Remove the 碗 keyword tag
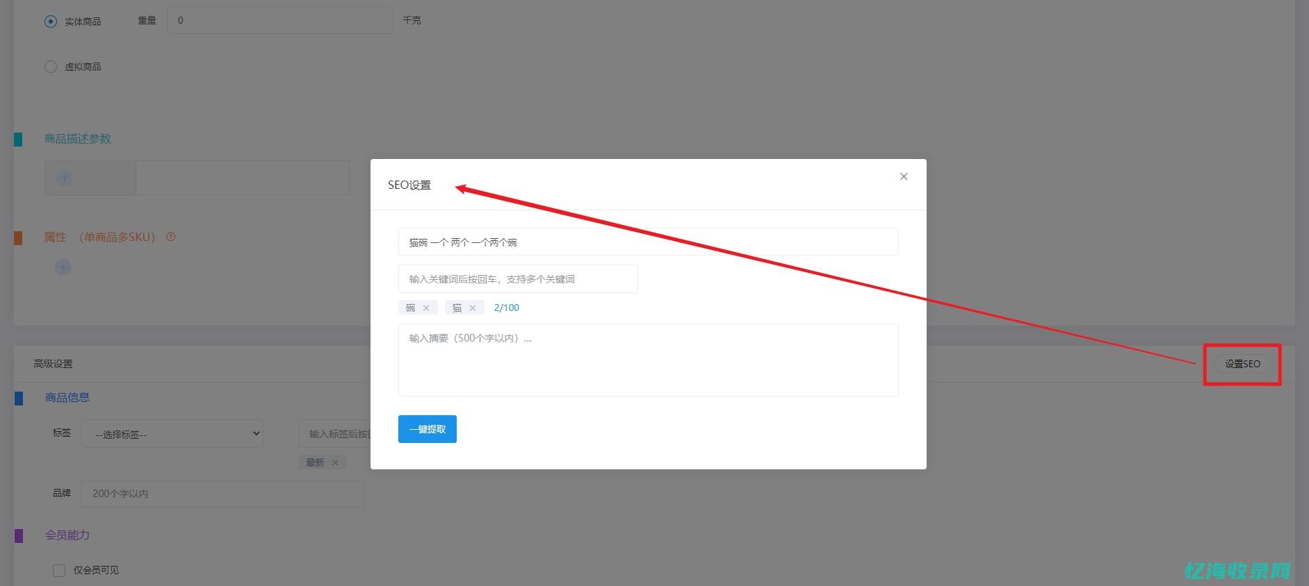This screenshot has width=1309, height=586. (x=426, y=308)
